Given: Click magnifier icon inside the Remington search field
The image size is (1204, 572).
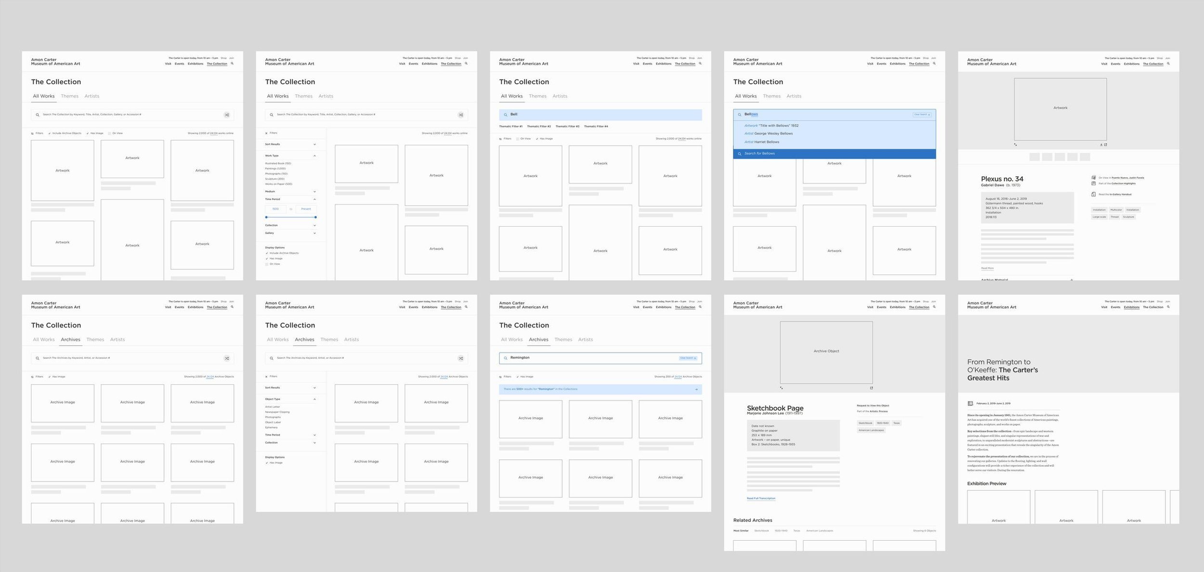Looking at the screenshot, I should coord(505,358).
